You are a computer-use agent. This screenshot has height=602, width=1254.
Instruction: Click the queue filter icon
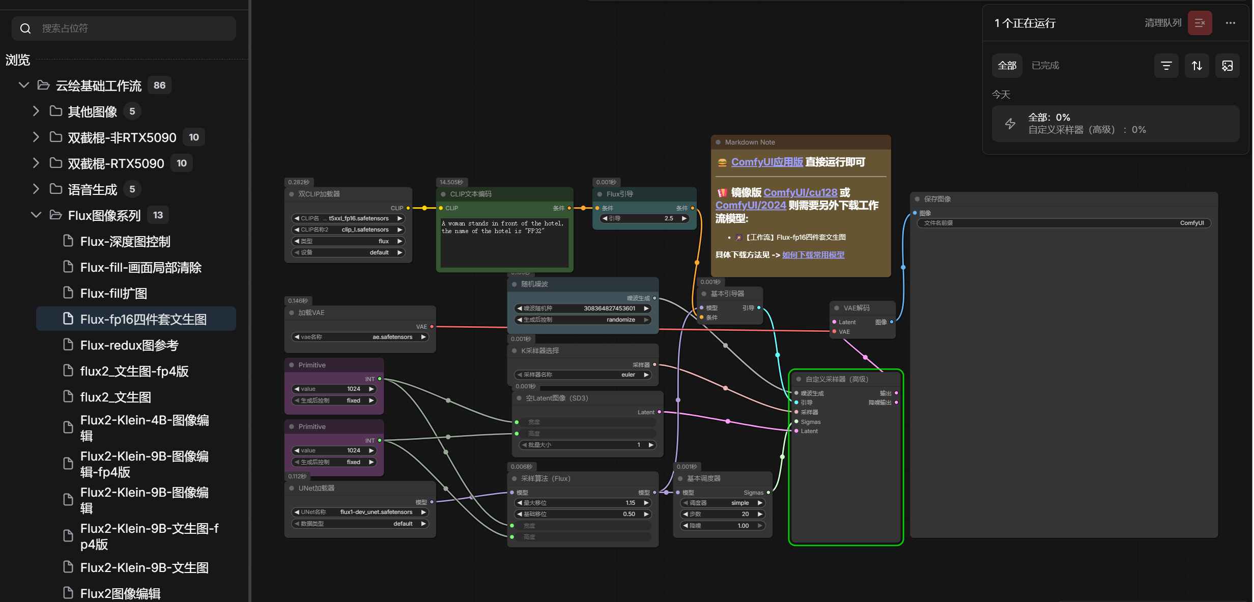coord(1166,66)
